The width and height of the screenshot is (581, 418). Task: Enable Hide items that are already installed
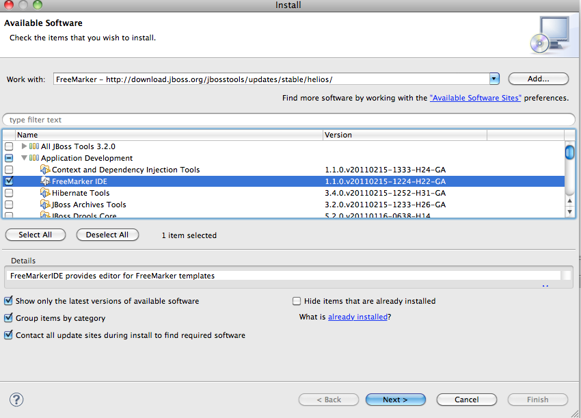297,301
